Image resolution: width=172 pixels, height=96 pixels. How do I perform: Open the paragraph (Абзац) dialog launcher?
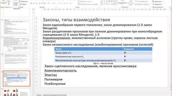click(99, 7)
